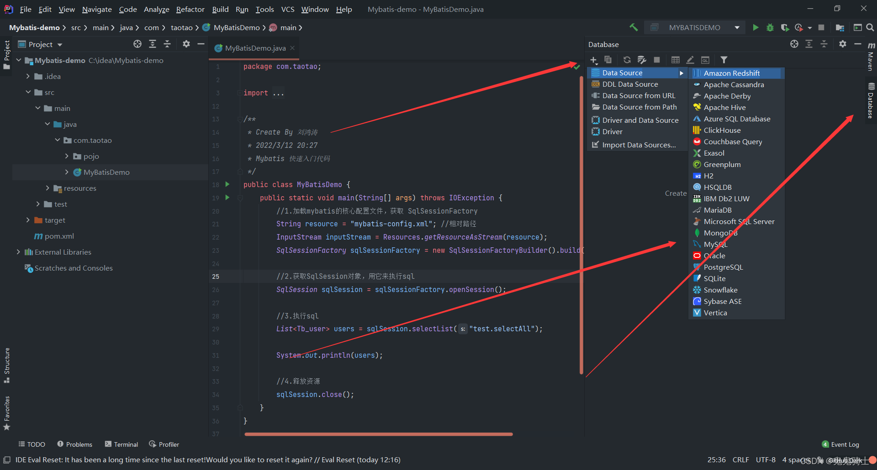Image resolution: width=877 pixels, height=470 pixels.
Task: Toggle the Event Log tool window
Action: 840,444
